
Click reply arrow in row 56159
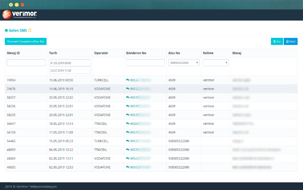point(128,132)
